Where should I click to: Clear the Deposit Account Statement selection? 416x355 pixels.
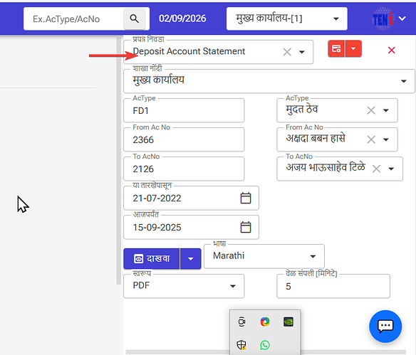point(287,52)
